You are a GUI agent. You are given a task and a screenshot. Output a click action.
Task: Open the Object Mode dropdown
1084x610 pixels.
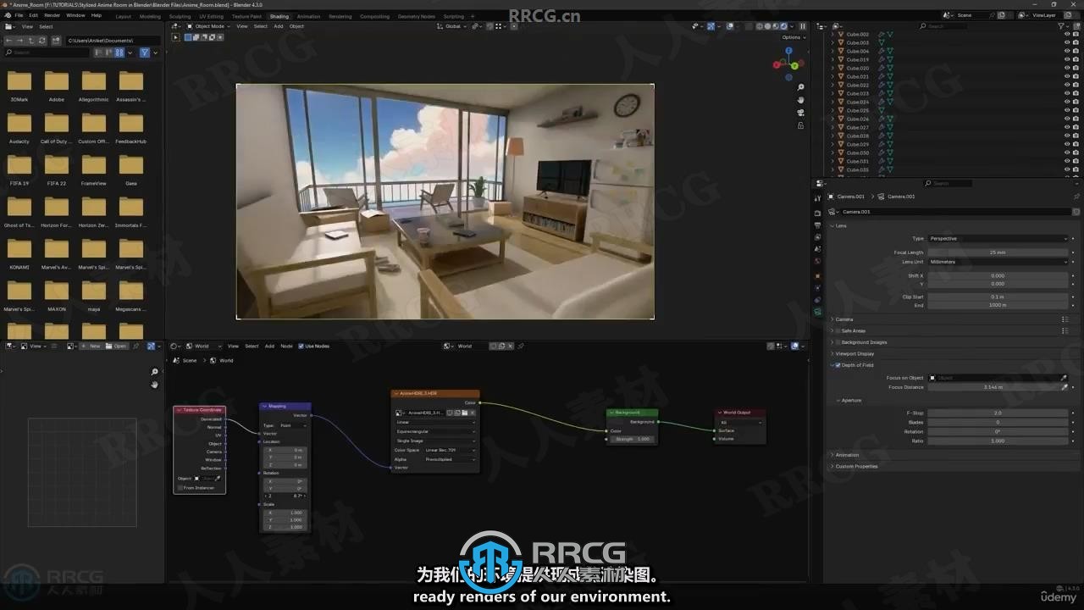tap(207, 26)
